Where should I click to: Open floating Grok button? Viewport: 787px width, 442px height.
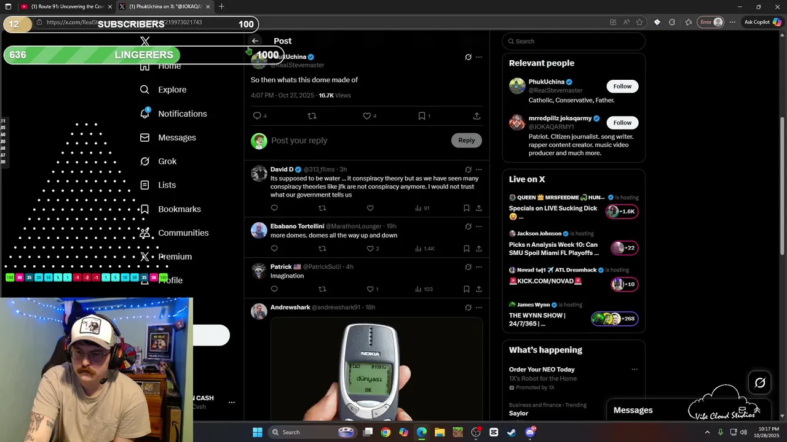coord(760,383)
